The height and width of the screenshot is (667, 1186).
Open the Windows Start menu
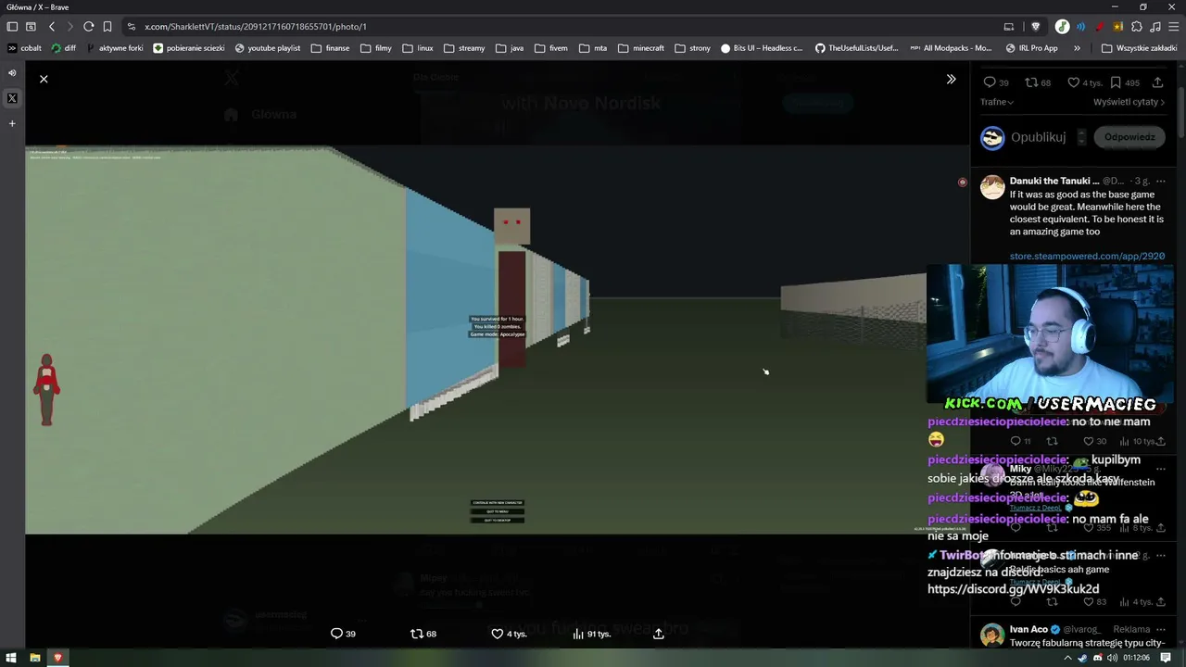(11, 658)
